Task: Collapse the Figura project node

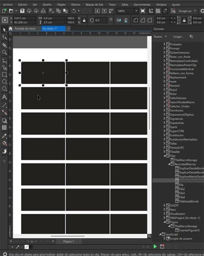Action: [x=165, y=222]
